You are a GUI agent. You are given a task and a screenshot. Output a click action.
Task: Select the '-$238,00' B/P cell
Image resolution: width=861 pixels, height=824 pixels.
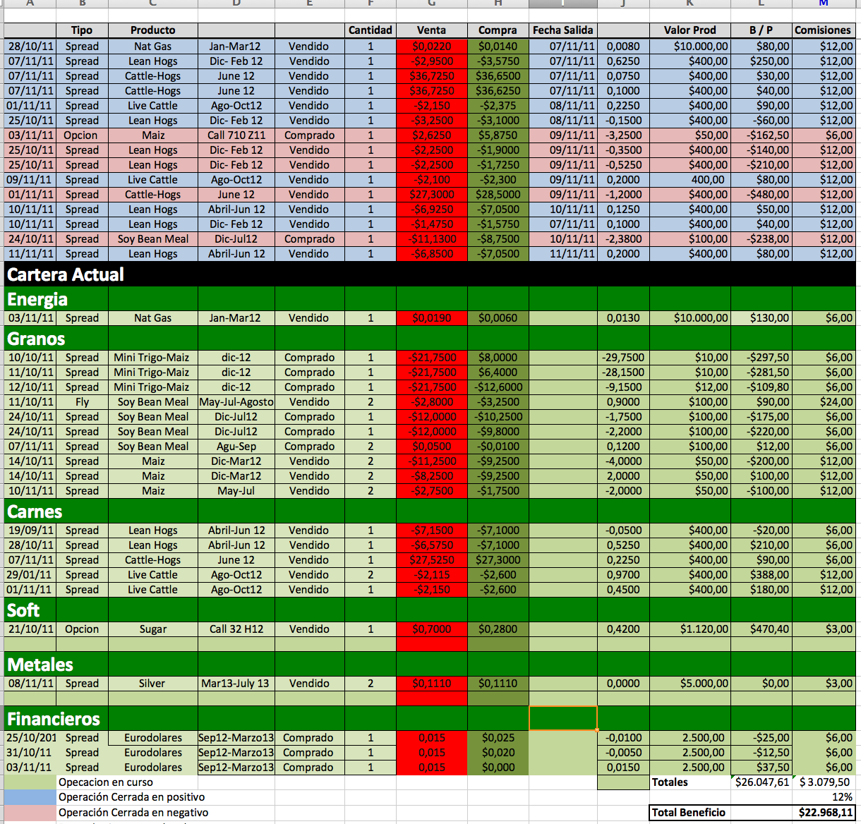pos(761,239)
